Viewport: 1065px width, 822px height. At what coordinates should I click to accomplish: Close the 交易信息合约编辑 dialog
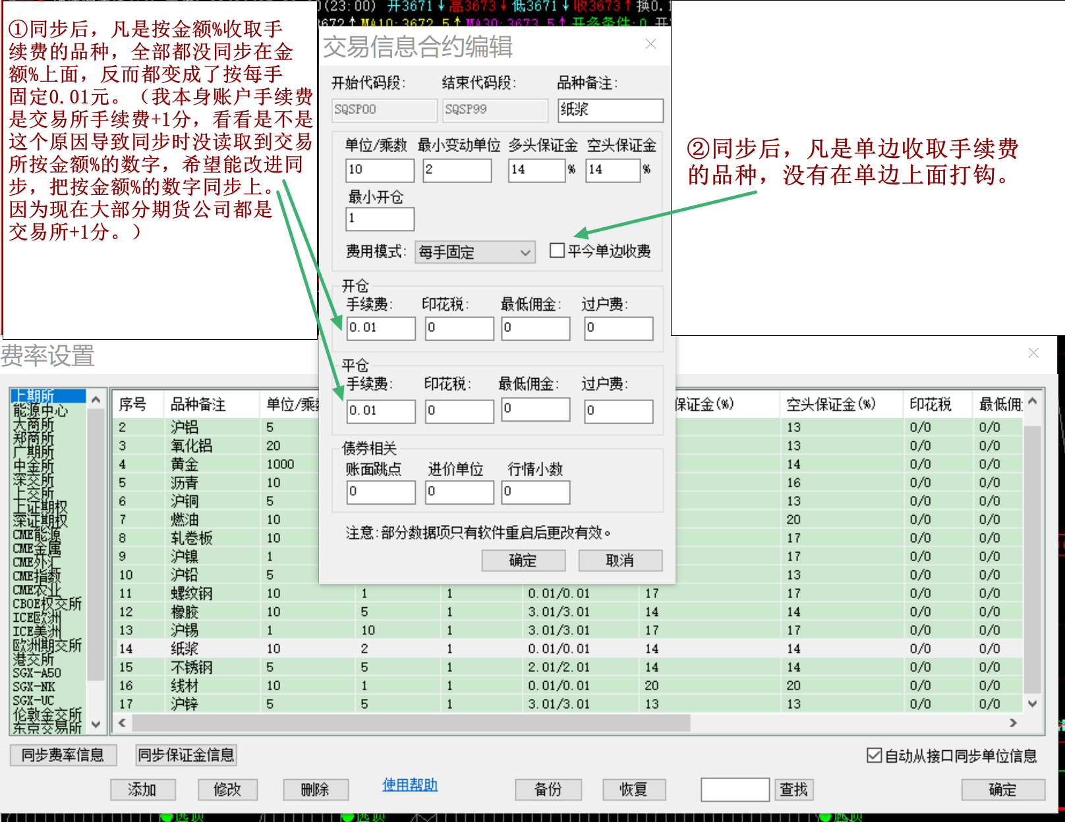click(650, 44)
